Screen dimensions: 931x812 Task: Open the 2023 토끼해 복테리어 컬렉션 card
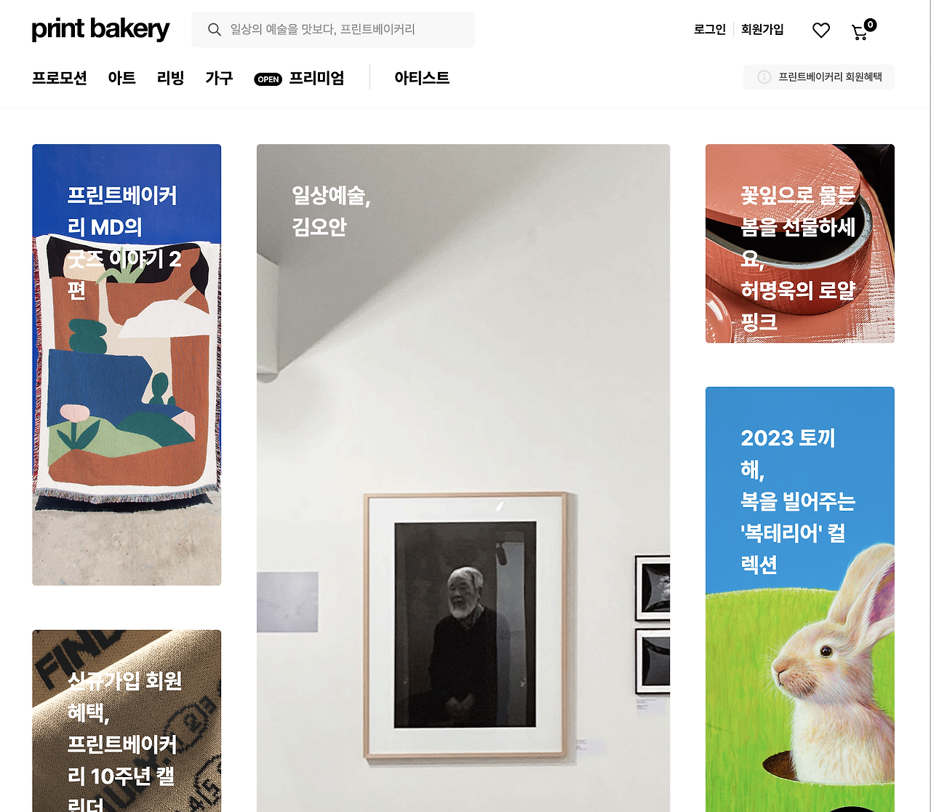click(800, 600)
